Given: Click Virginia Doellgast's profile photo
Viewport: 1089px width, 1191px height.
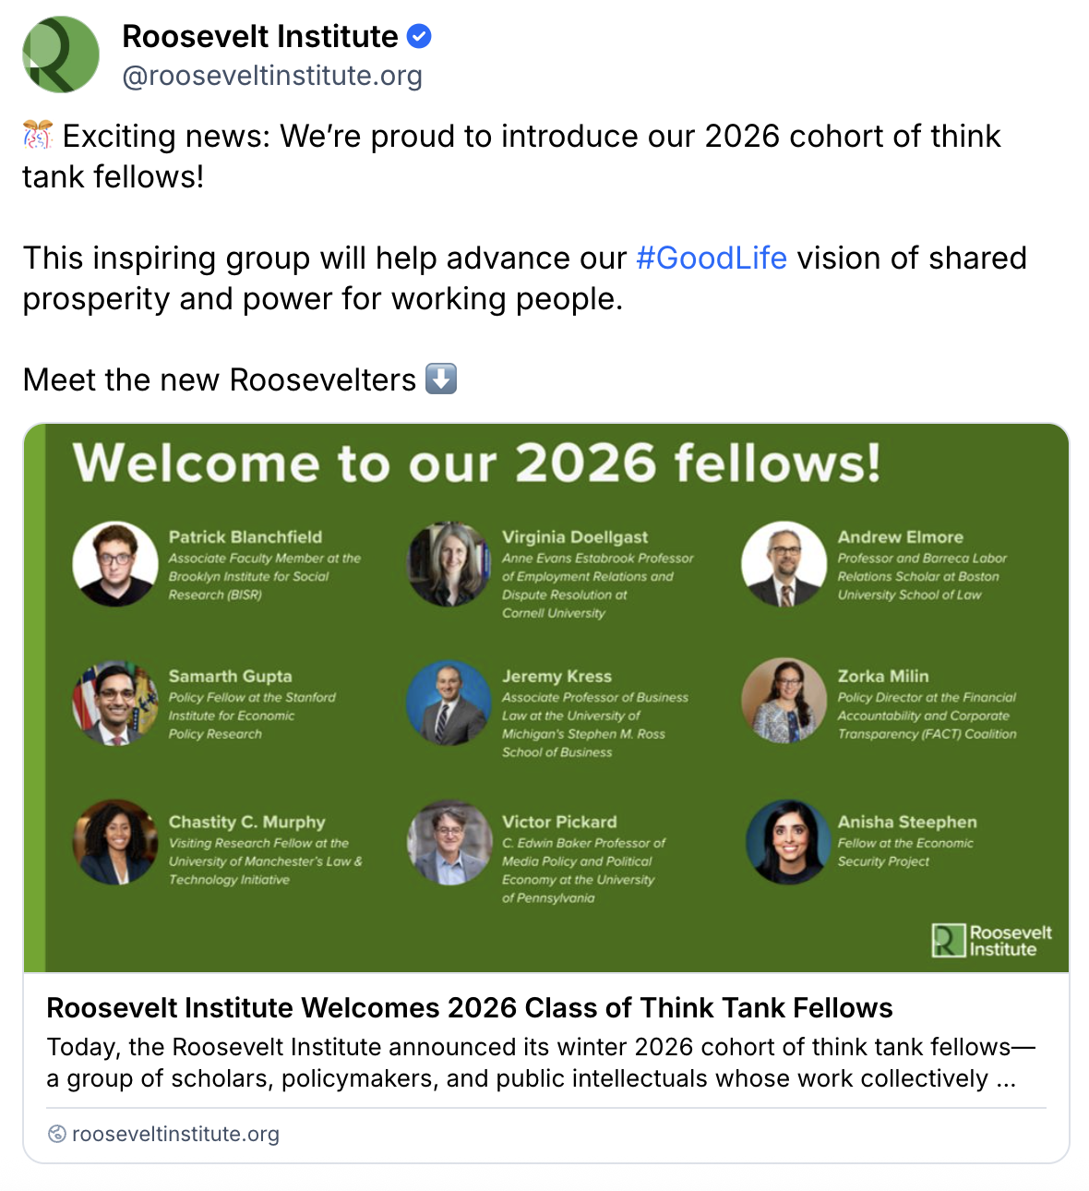Looking at the screenshot, I should (449, 564).
